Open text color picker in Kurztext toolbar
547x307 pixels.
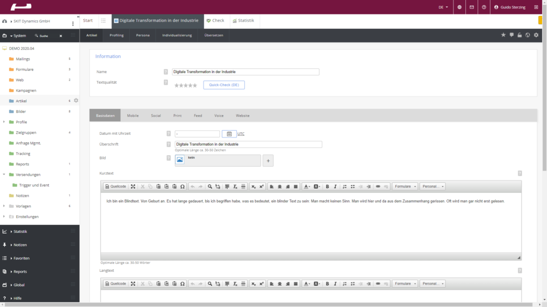point(307,187)
